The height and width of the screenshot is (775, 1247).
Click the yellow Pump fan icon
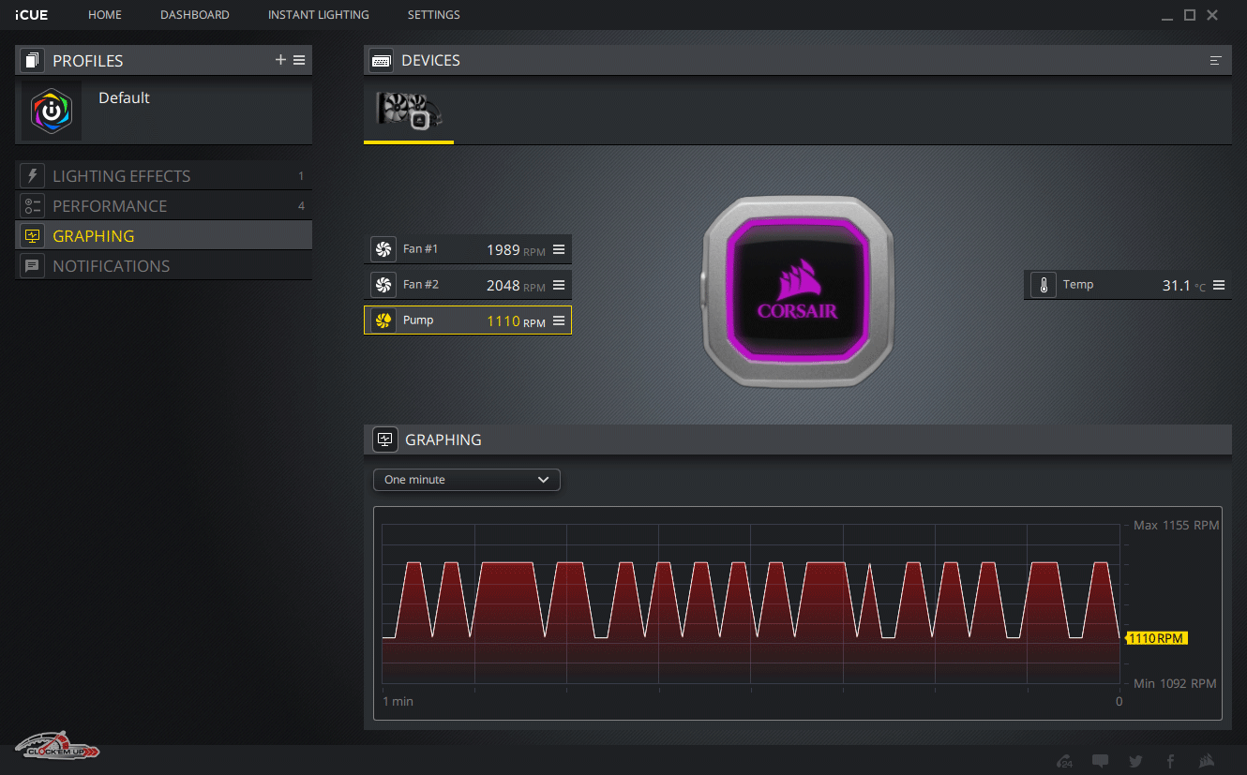tap(383, 320)
